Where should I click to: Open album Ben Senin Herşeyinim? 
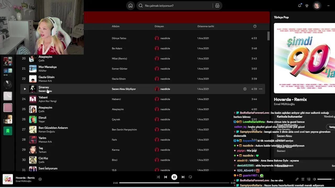point(124,130)
